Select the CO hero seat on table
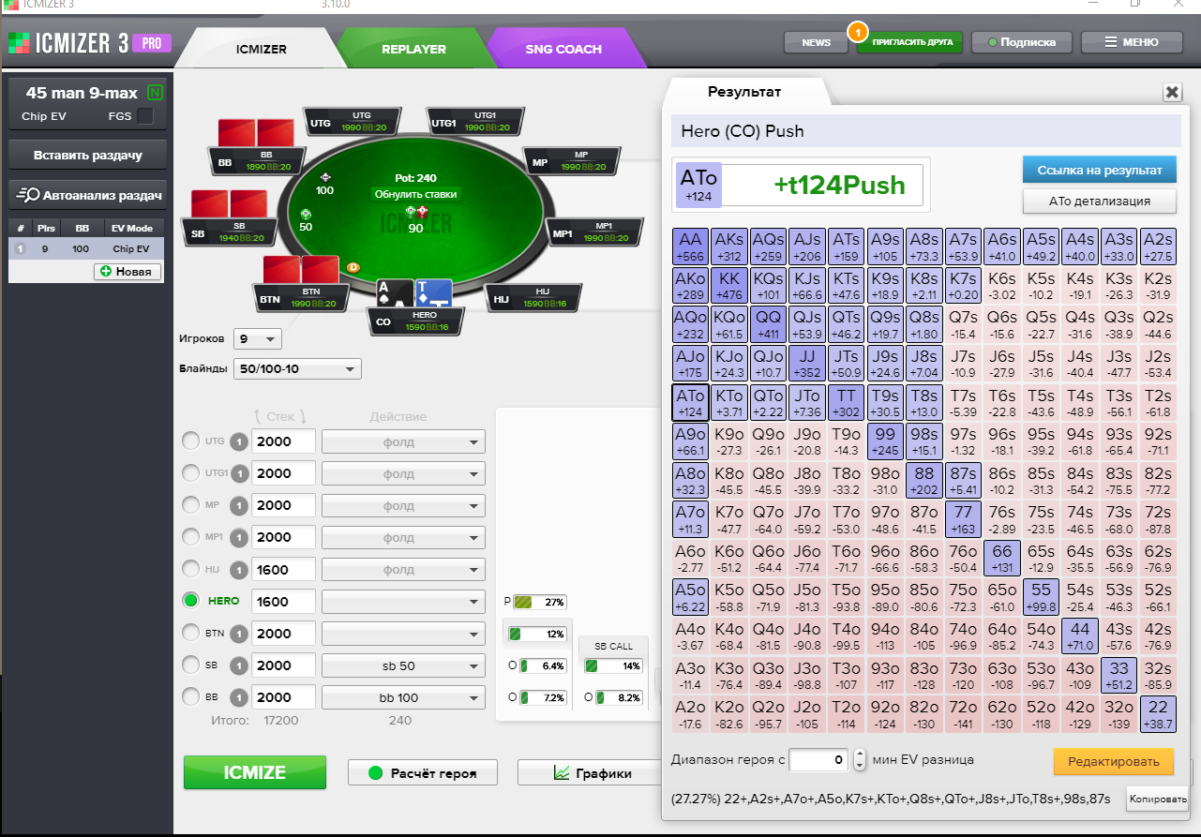 tap(413, 321)
